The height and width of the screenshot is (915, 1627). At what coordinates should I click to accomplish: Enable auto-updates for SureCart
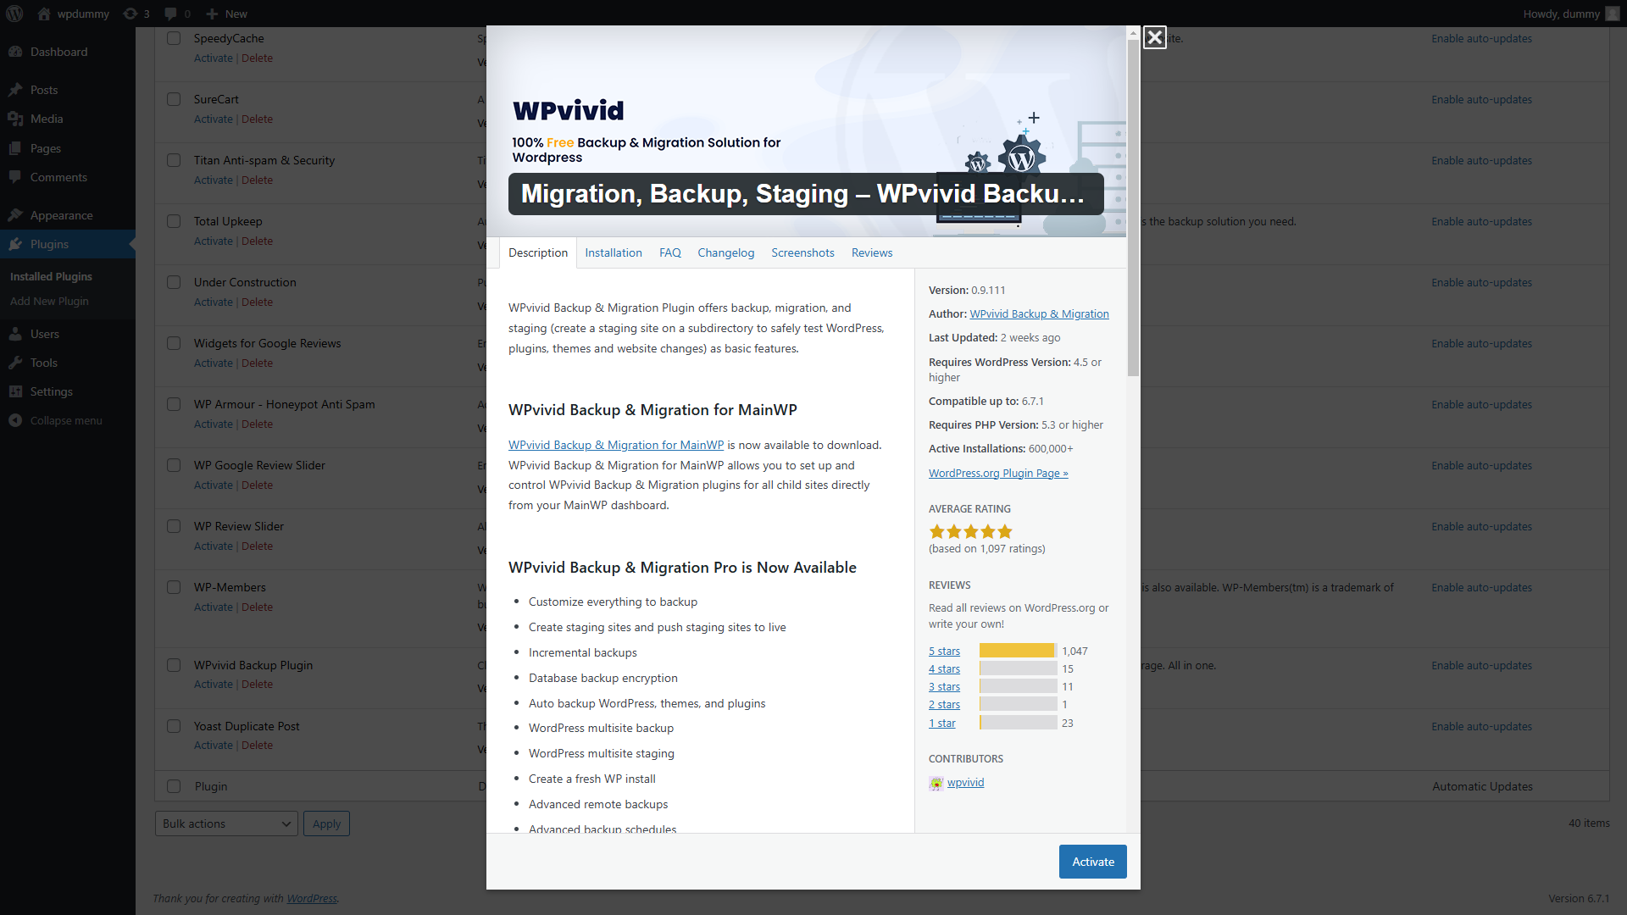pos(1481,100)
